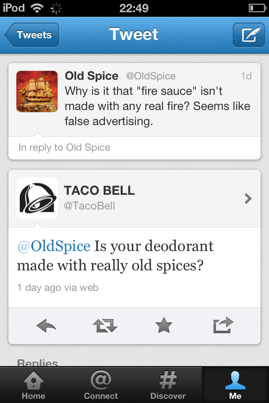The width and height of the screenshot is (269, 403).
Task: Tap the battery indicator icon
Action: [257, 8]
